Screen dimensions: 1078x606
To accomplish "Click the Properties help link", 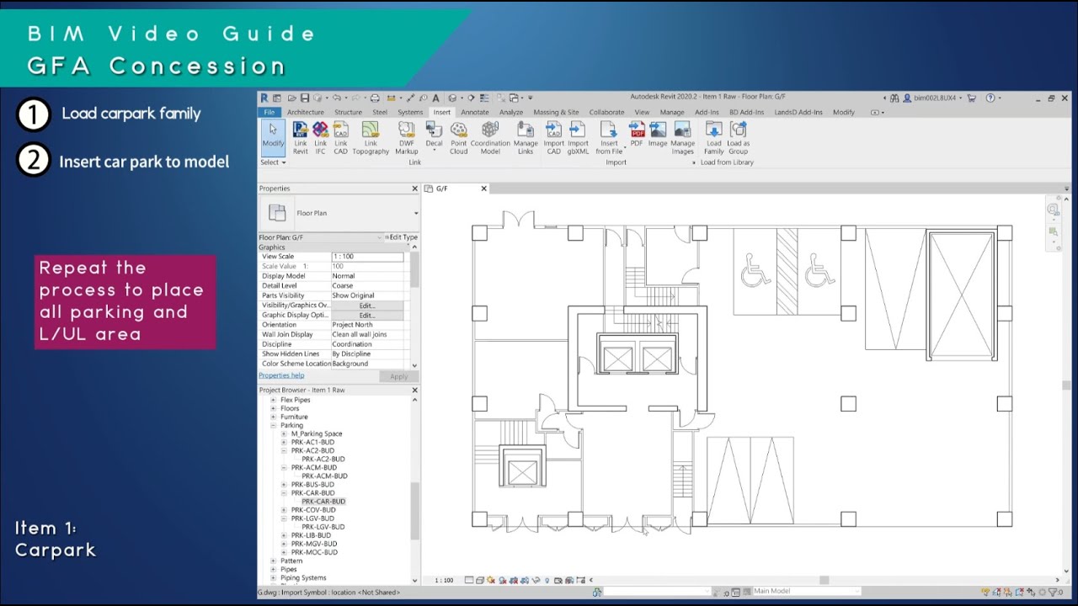I will (x=281, y=375).
